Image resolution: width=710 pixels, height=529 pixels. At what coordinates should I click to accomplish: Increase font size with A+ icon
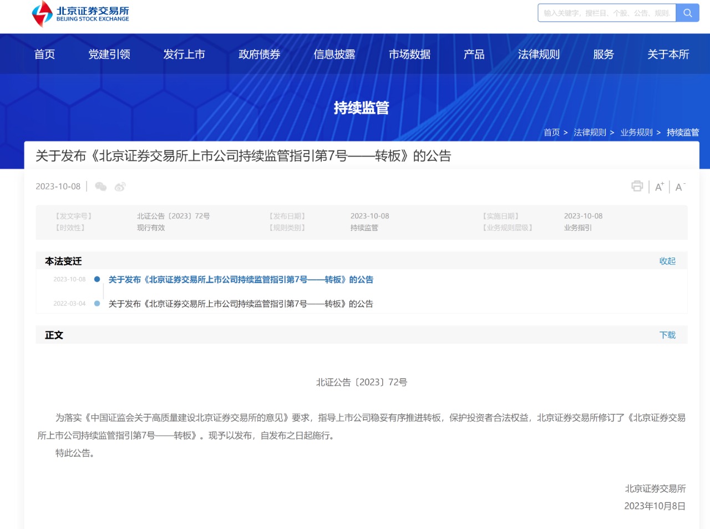point(660,187)
